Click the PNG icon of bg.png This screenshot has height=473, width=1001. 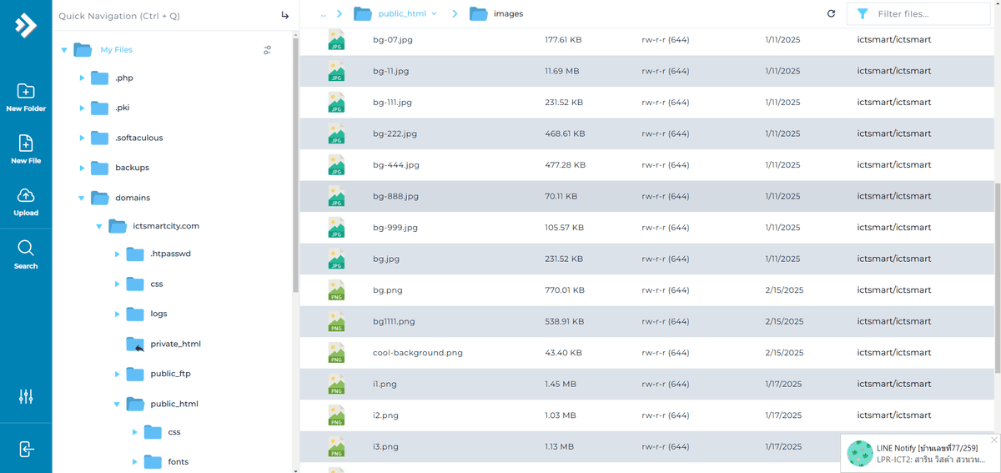pyautogui.click(x=336, y=290)
